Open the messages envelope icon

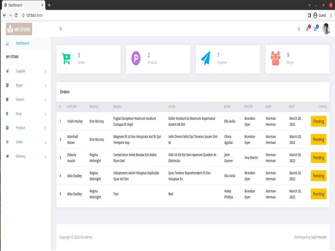pos(315,29)
